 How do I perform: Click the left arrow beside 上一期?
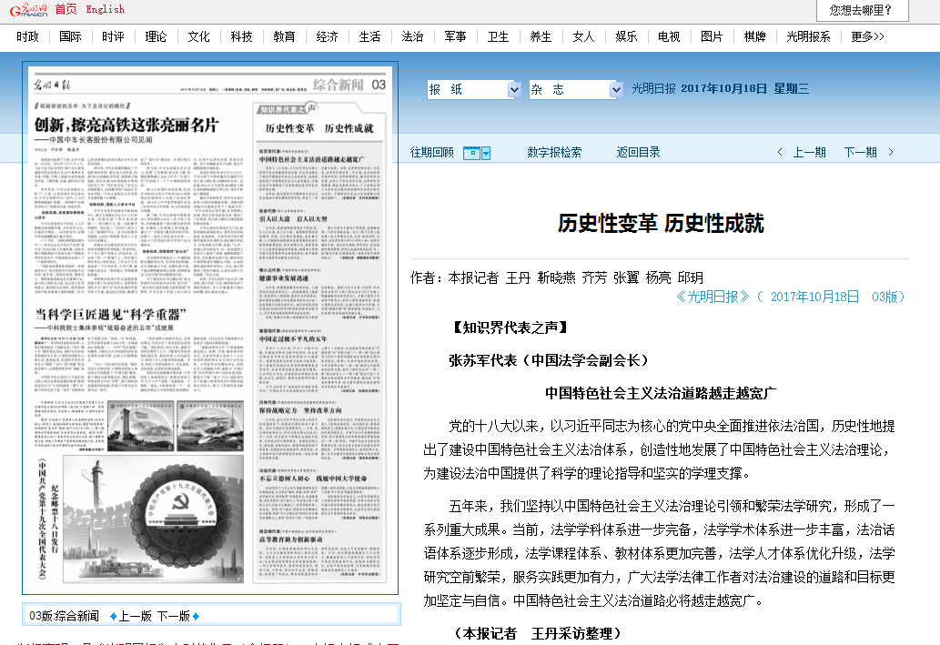pyautogui.click(x=779, y=153)
